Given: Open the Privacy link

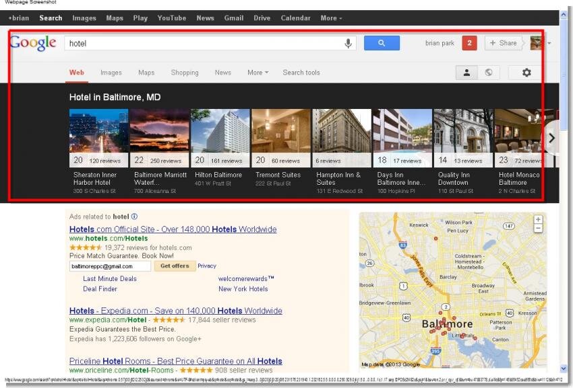Looking at the screenshot, I should [x=207, y=266].
